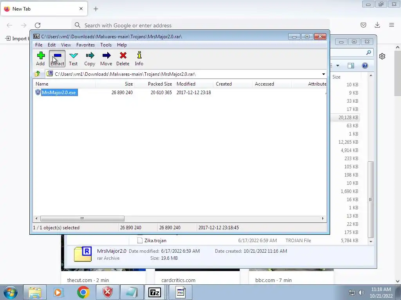401x300 pixels.
Task: Open Windows Start menu
Action: coord(11,292)
